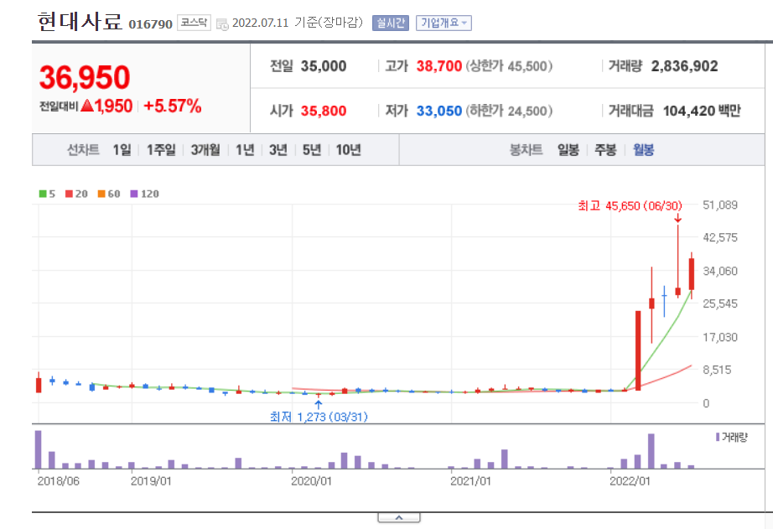Click the high price 38,700
This screenshot has width=773, height=529.
click(x=439, y=66)
